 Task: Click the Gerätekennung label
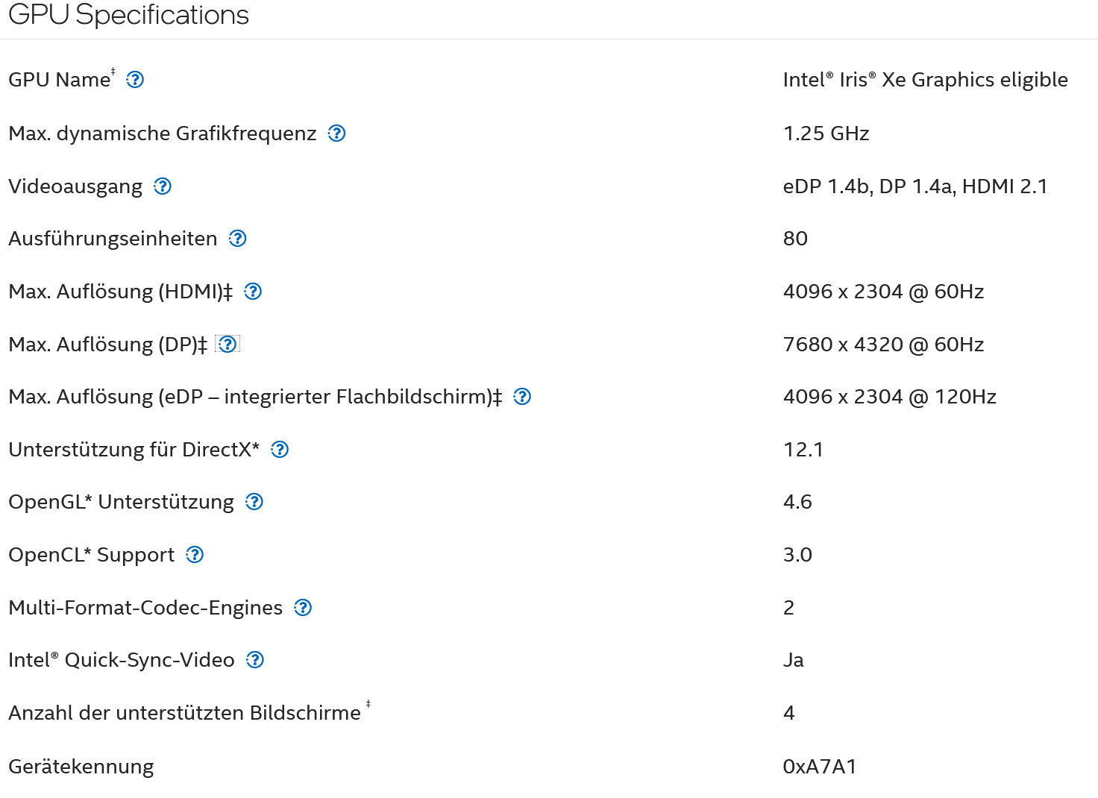pos(81,767)
